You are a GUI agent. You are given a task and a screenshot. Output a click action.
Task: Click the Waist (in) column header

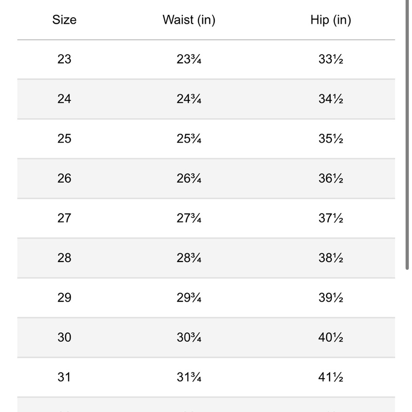point(189,20)
